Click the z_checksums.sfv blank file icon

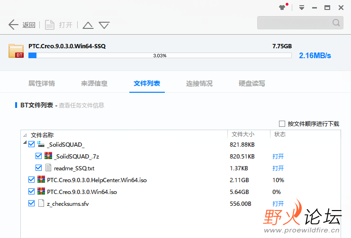(41, 203)
